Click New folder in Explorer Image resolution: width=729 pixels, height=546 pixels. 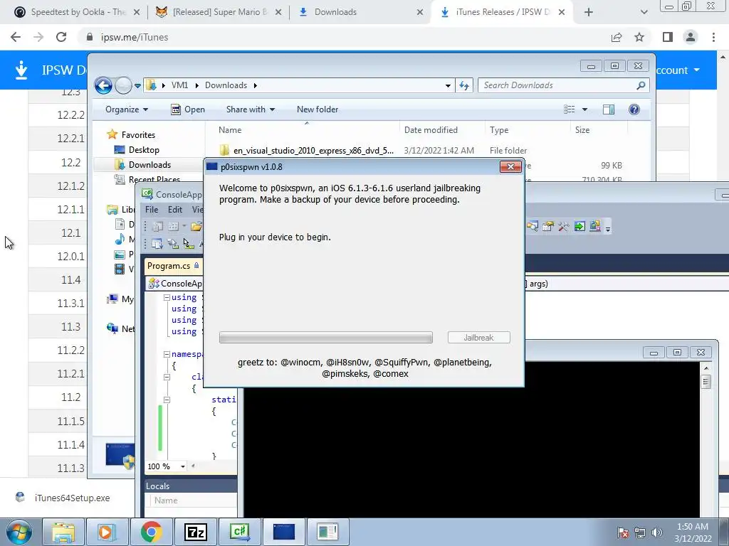[x=318, y=109]
